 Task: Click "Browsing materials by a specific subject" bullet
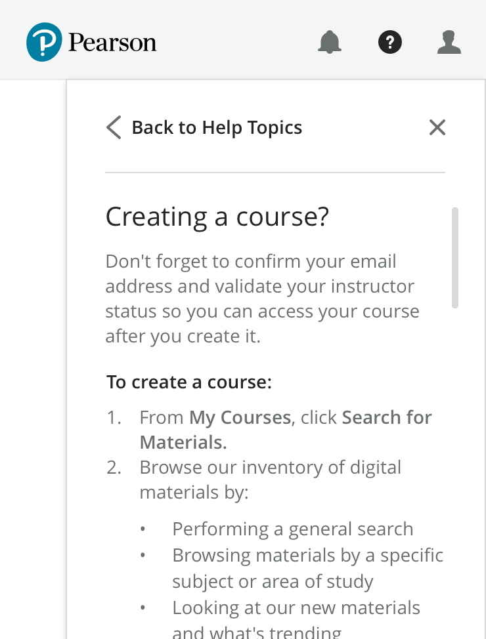tap(307, 556)
